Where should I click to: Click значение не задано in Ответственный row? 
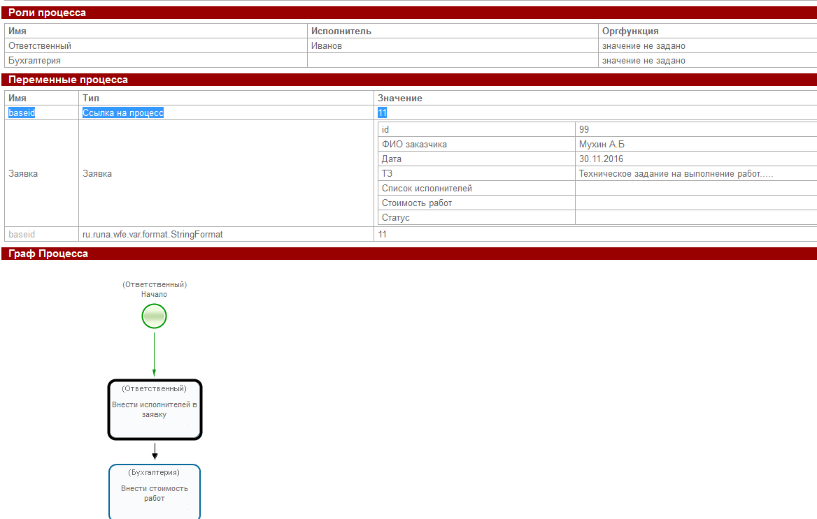(x=644, y=46)
